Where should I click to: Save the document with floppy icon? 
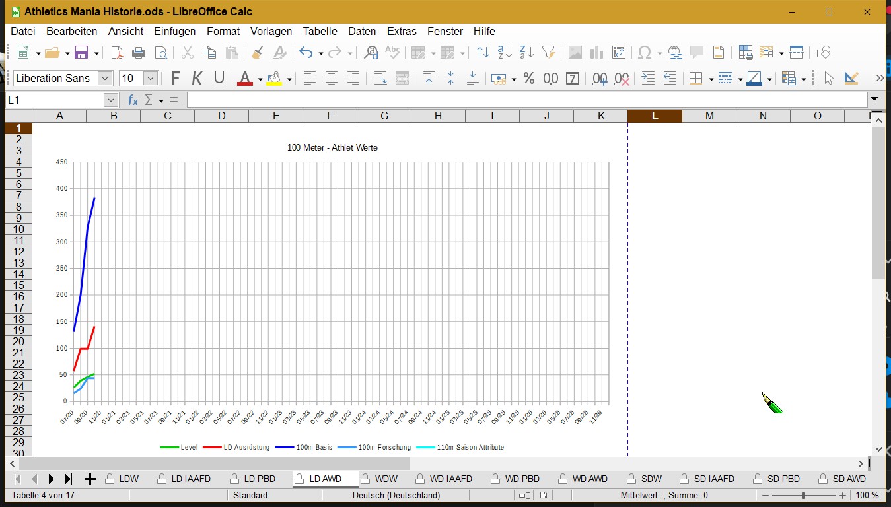coord(81,53)
